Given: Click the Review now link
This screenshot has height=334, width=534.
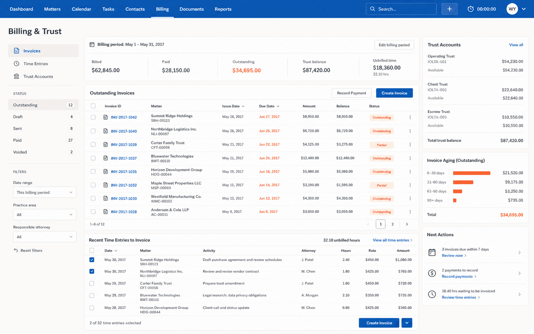Looking at the screenshot, I should (454, 256).
